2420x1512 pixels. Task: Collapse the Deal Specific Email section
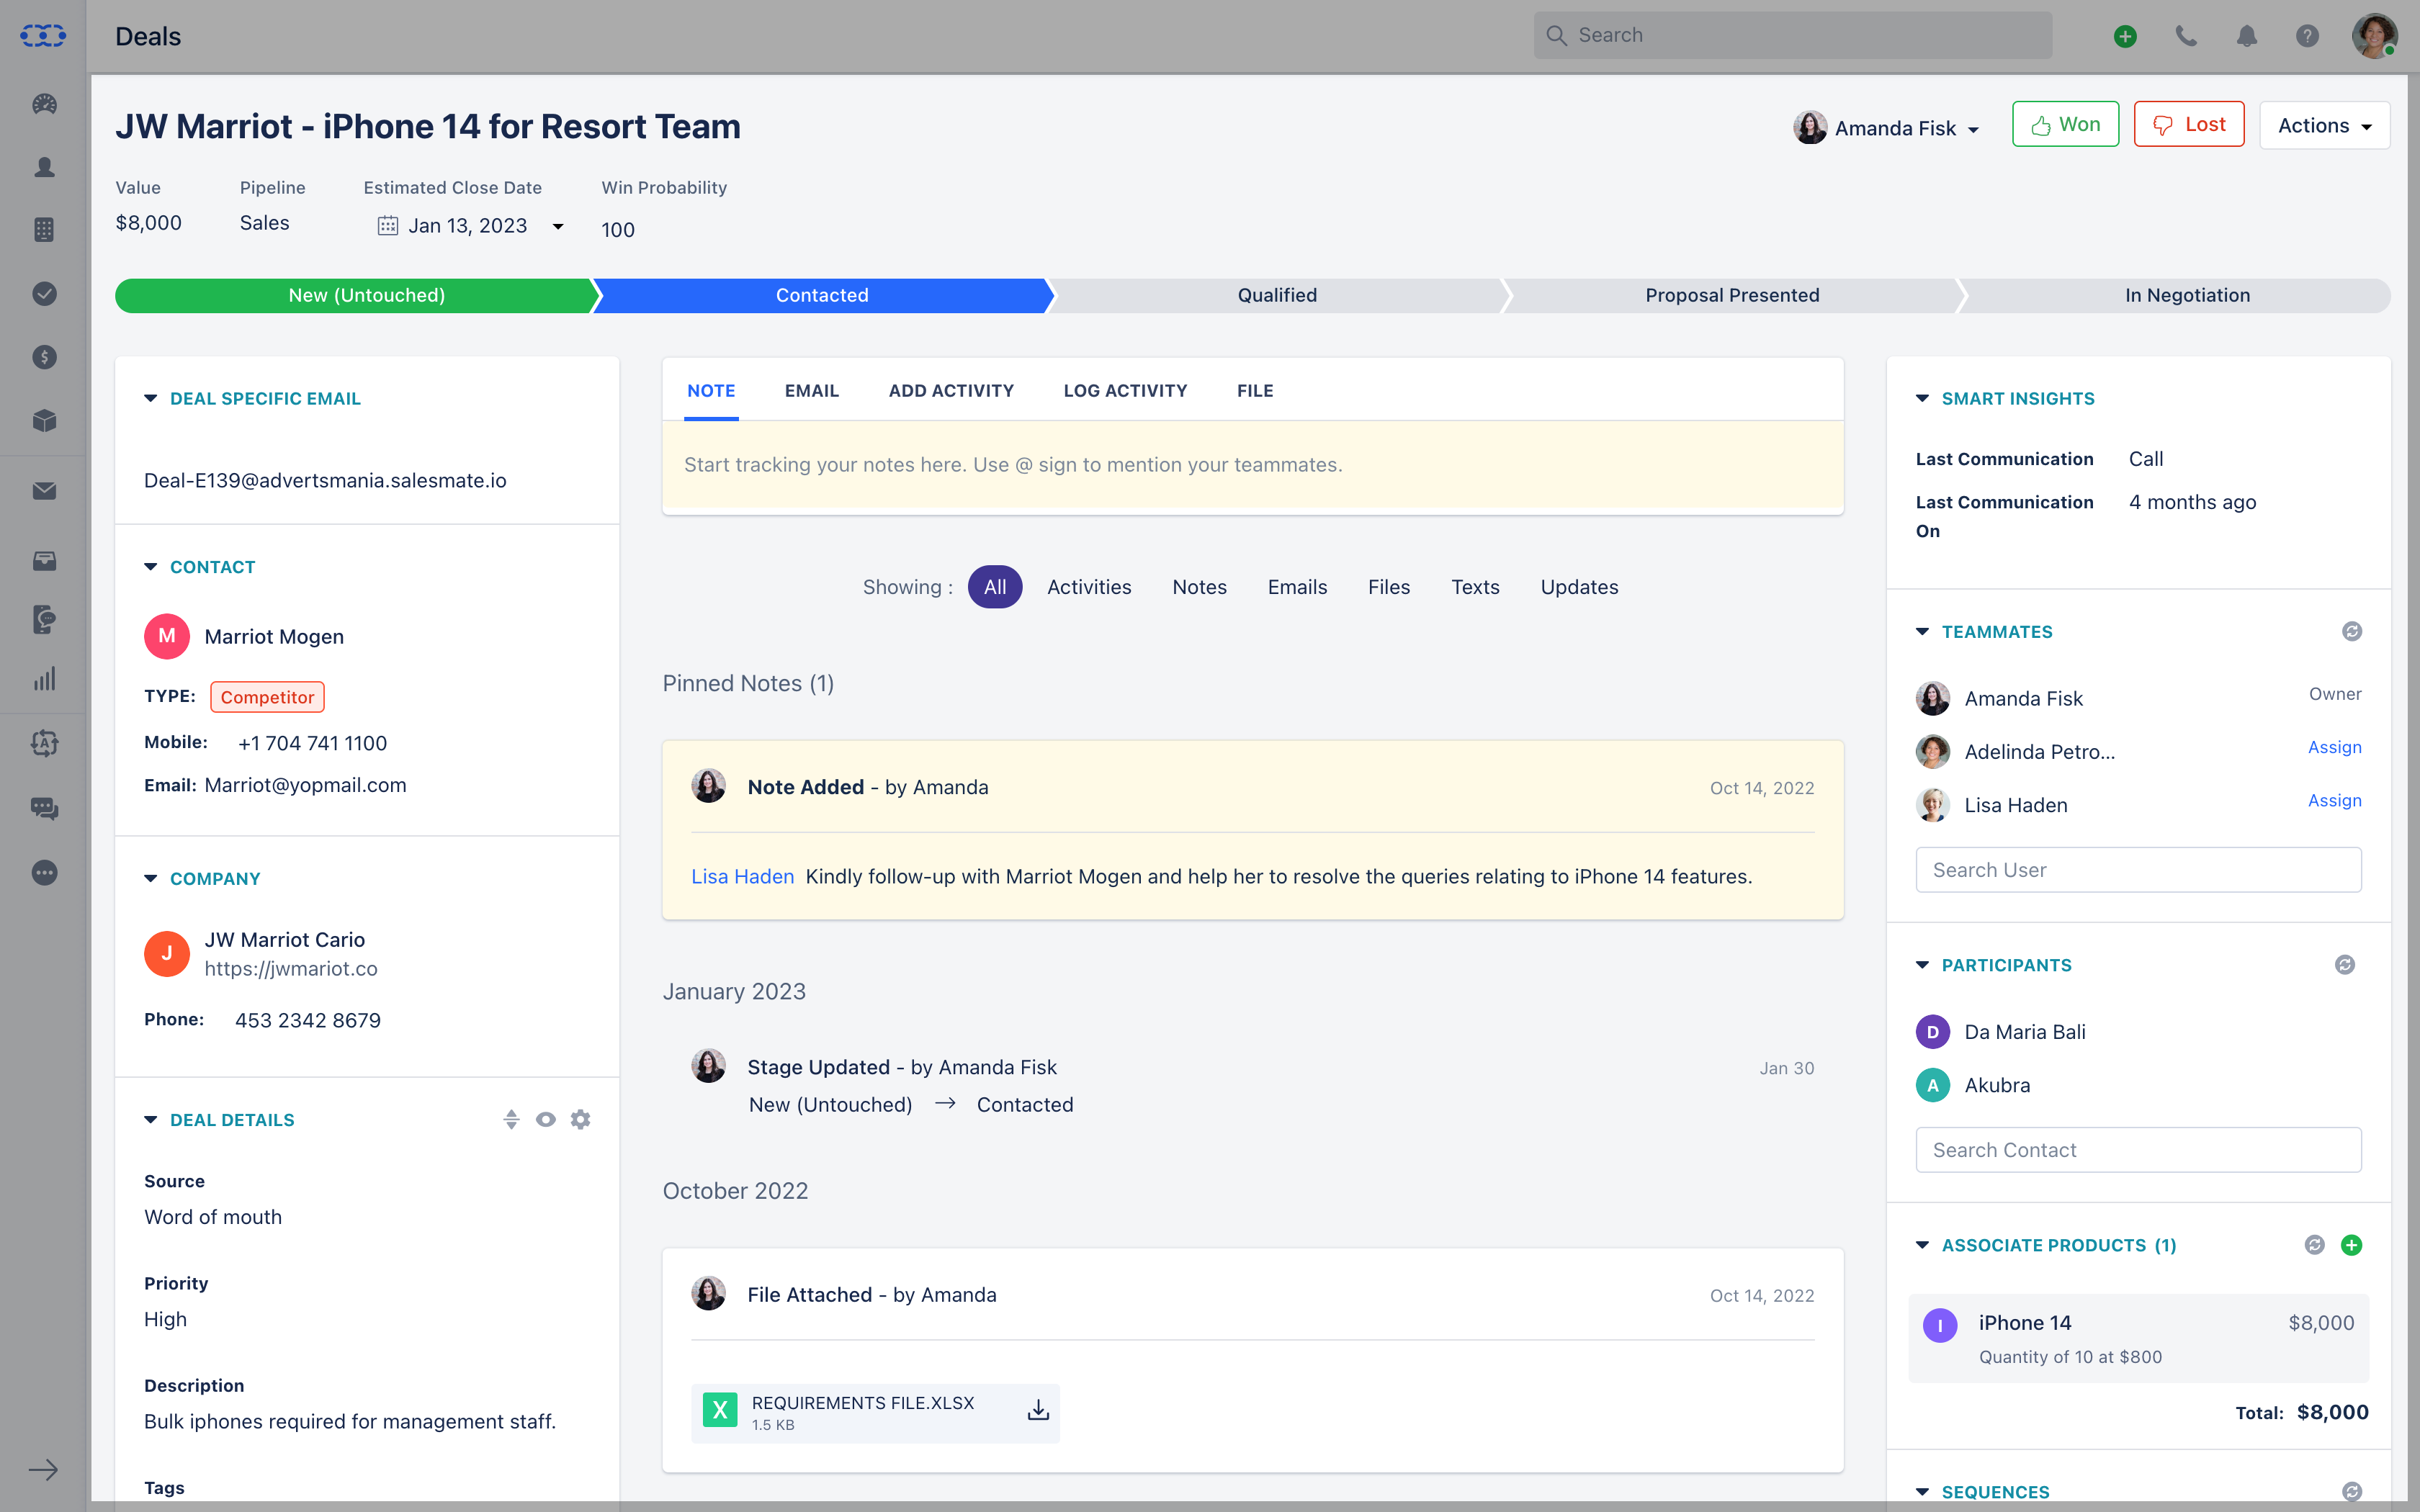[151, 399]
